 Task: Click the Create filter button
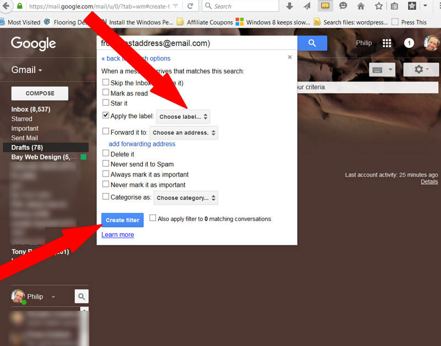click(122, 220)
